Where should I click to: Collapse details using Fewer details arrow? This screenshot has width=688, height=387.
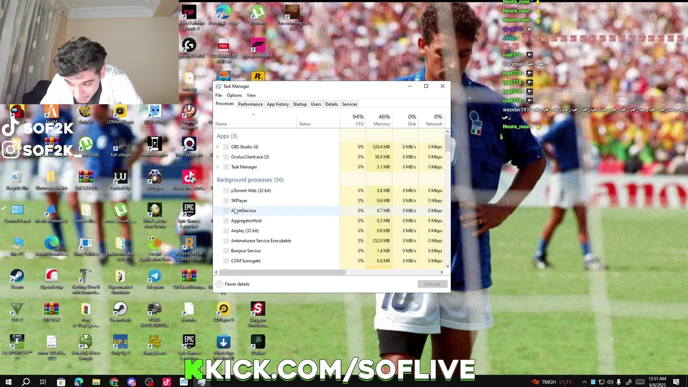point(219,284)
